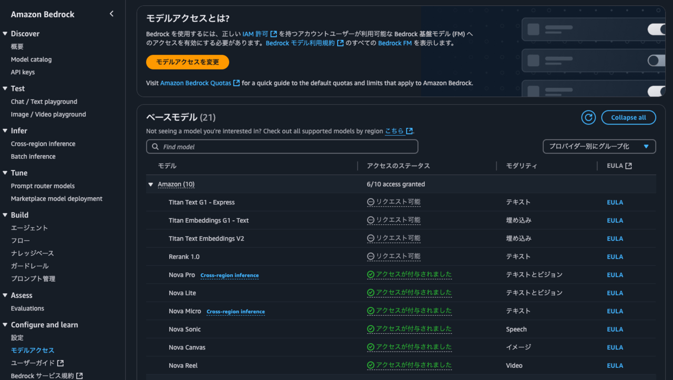Open 概要 in the sidebar
This screenshot has width=673, height=380.
pos(17,47)
